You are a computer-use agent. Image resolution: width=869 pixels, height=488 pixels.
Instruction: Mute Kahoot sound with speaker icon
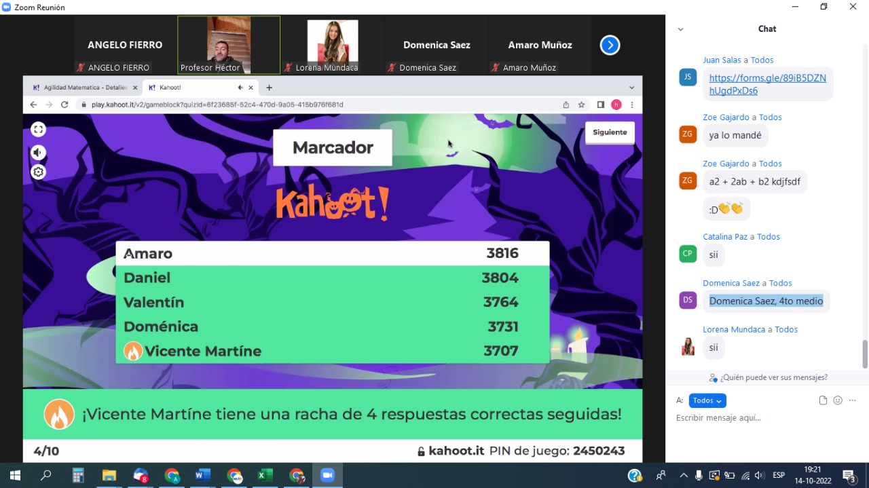pyautogui.click(x=39, y=153)
